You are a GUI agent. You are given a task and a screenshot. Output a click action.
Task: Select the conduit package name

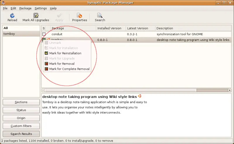(x=57, y=34)
